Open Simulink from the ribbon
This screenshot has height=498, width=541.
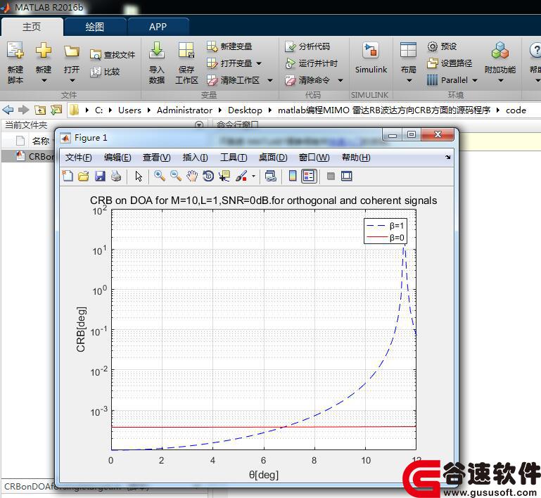point(371,58)
